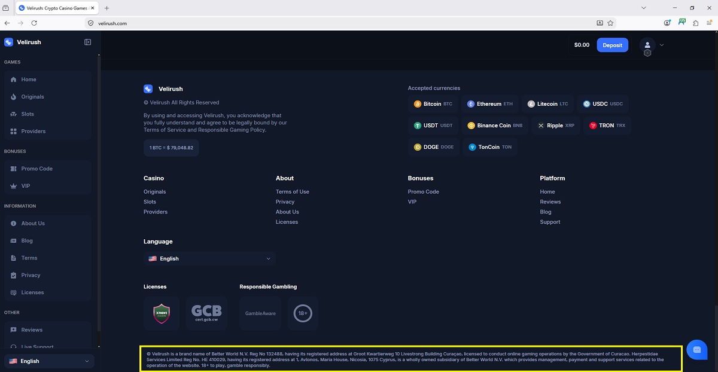Click the Xnext license shield badge
Image resolution: width=718 pixels, height=372 pixels.
pos(162,313)
